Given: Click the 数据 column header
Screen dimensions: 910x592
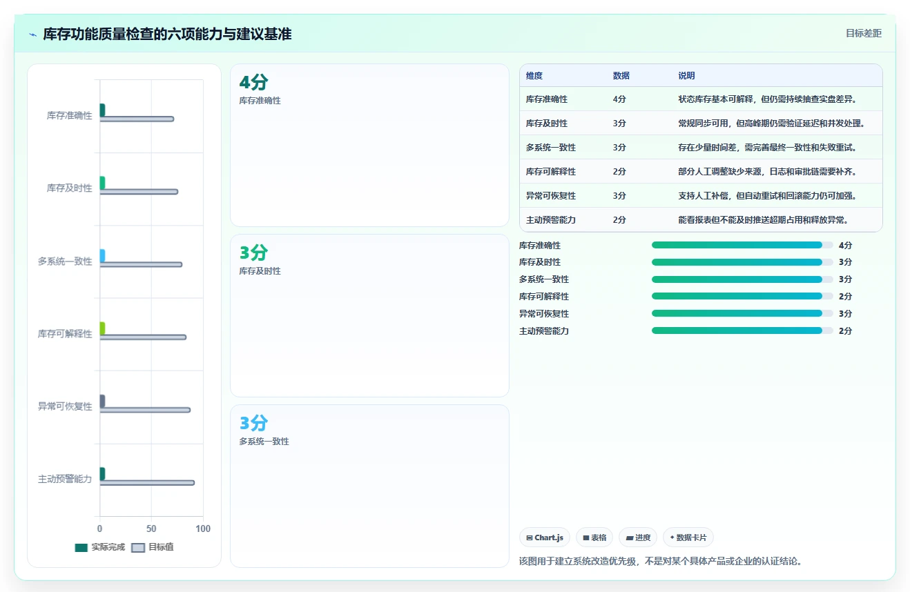Looking at the screenshot, I should pos(621,76).
